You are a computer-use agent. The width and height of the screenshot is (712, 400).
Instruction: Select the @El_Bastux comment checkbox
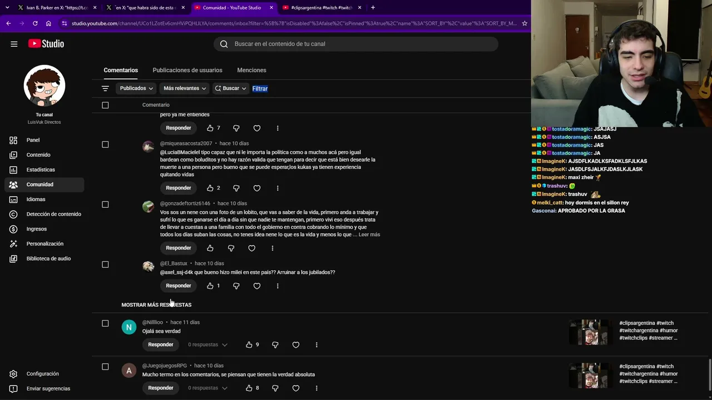pos(105,264)
